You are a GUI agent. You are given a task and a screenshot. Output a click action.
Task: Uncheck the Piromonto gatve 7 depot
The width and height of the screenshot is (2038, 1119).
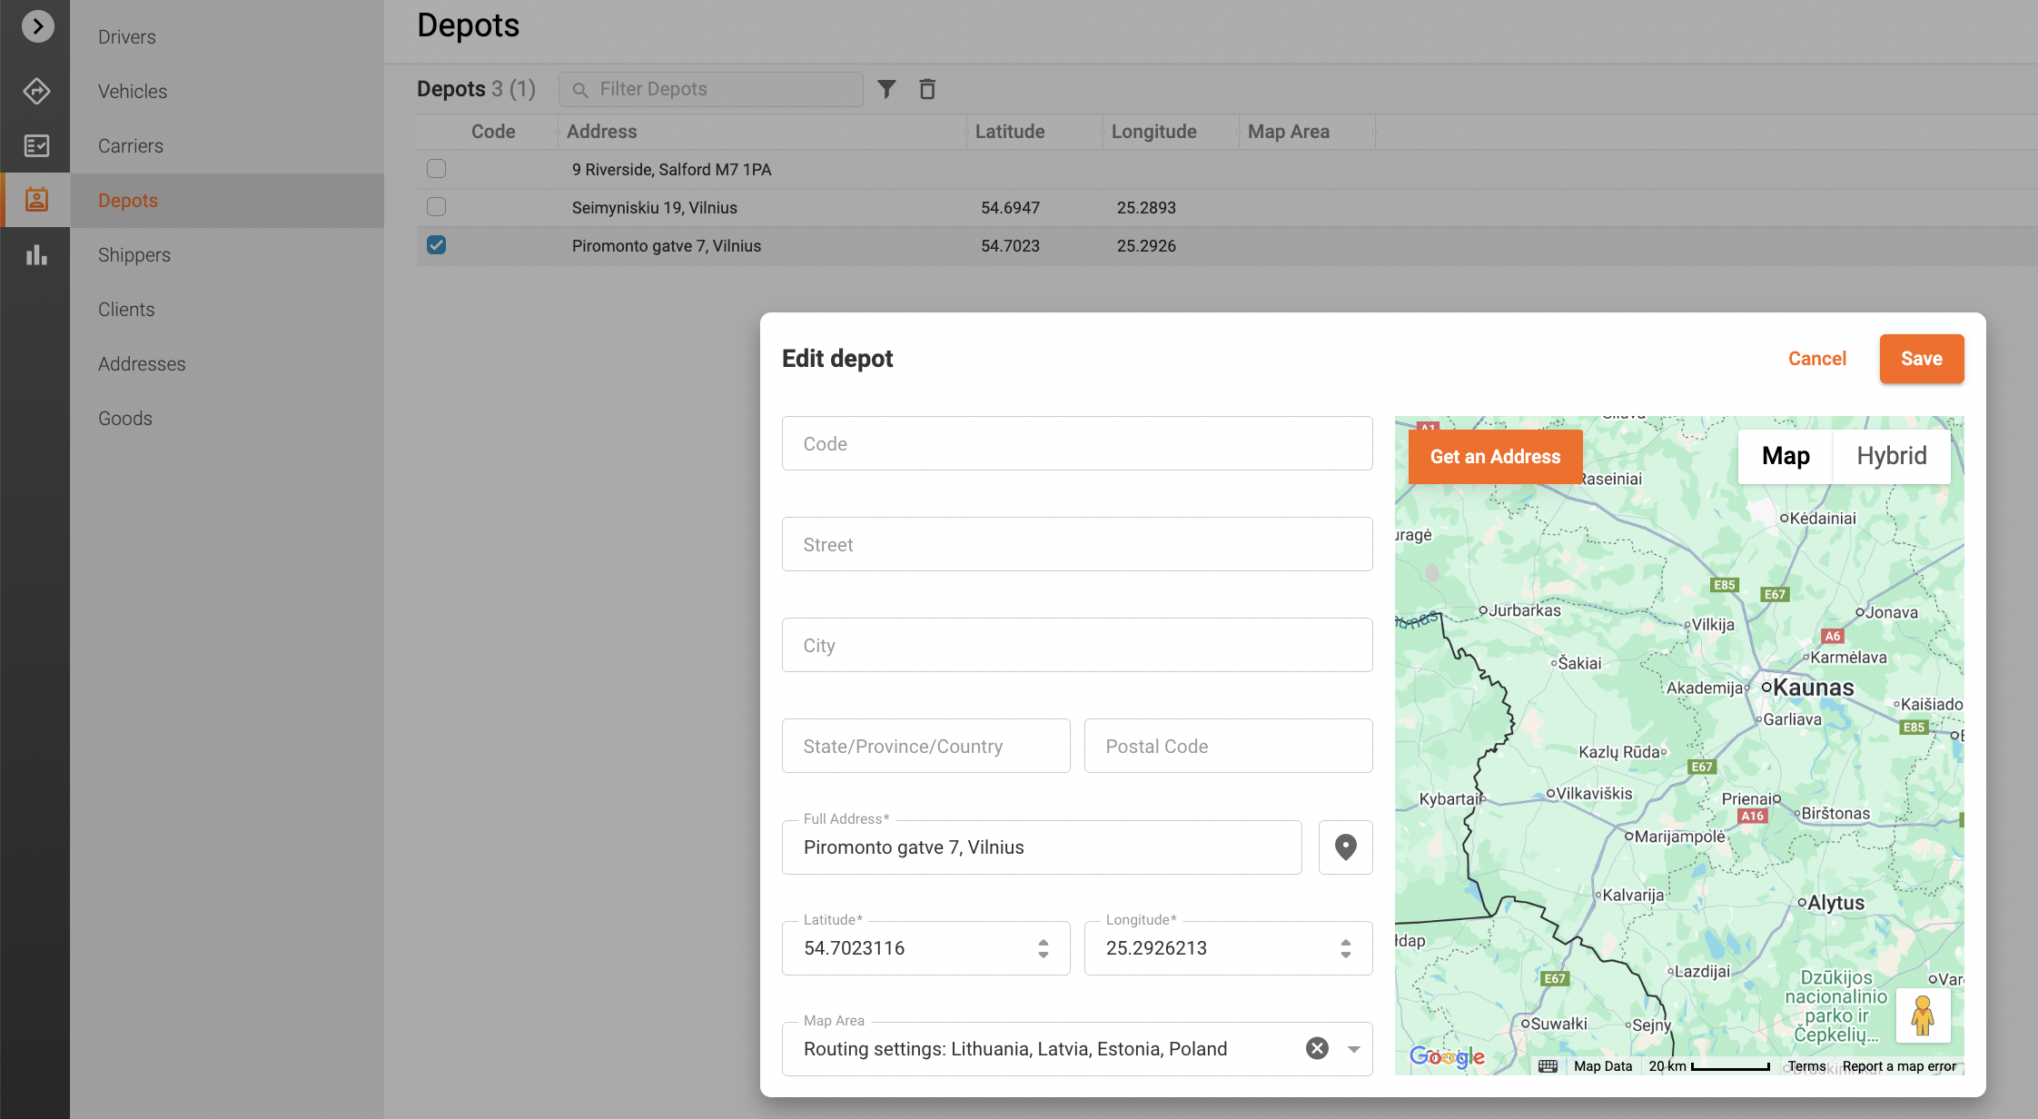pyautogui.click(x=437, y=245)
